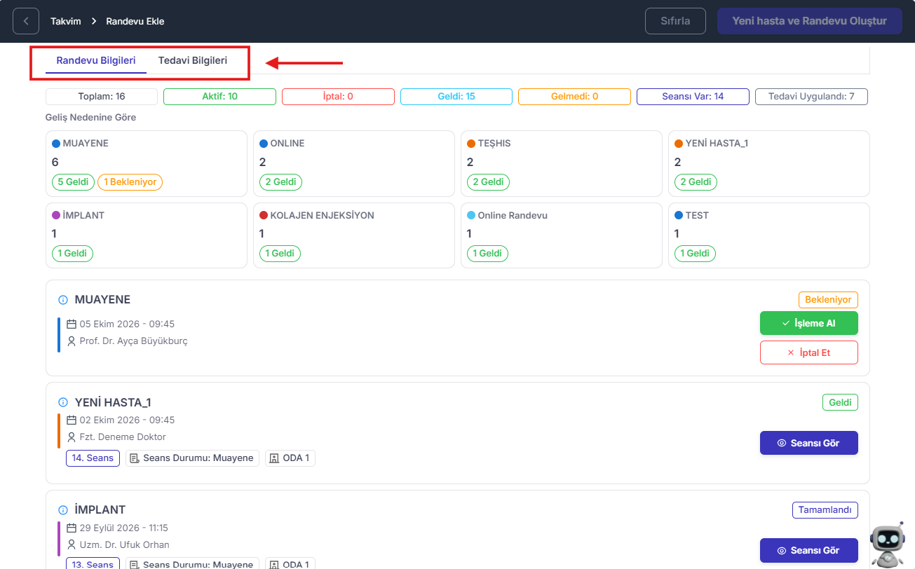Click the person icon beside Prof. Dr. Ayça Büyükburç
915x569 pixels.
pyautogui.click(x=71, y=341)
